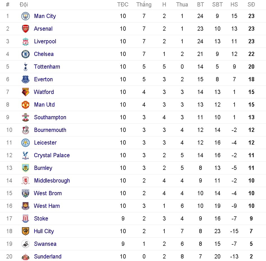
Task: Click the Man Utd red devil crest
Action: [26, 105]
